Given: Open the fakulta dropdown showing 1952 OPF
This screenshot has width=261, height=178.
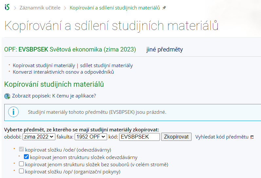Looking at the screenshot, I should pyautogui.click(x=91, y=137).
